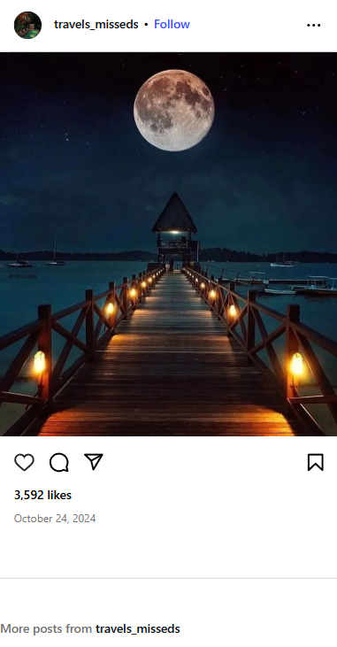
Task: Click the glowing lantern on the front right post
Action: pos(296,365)
